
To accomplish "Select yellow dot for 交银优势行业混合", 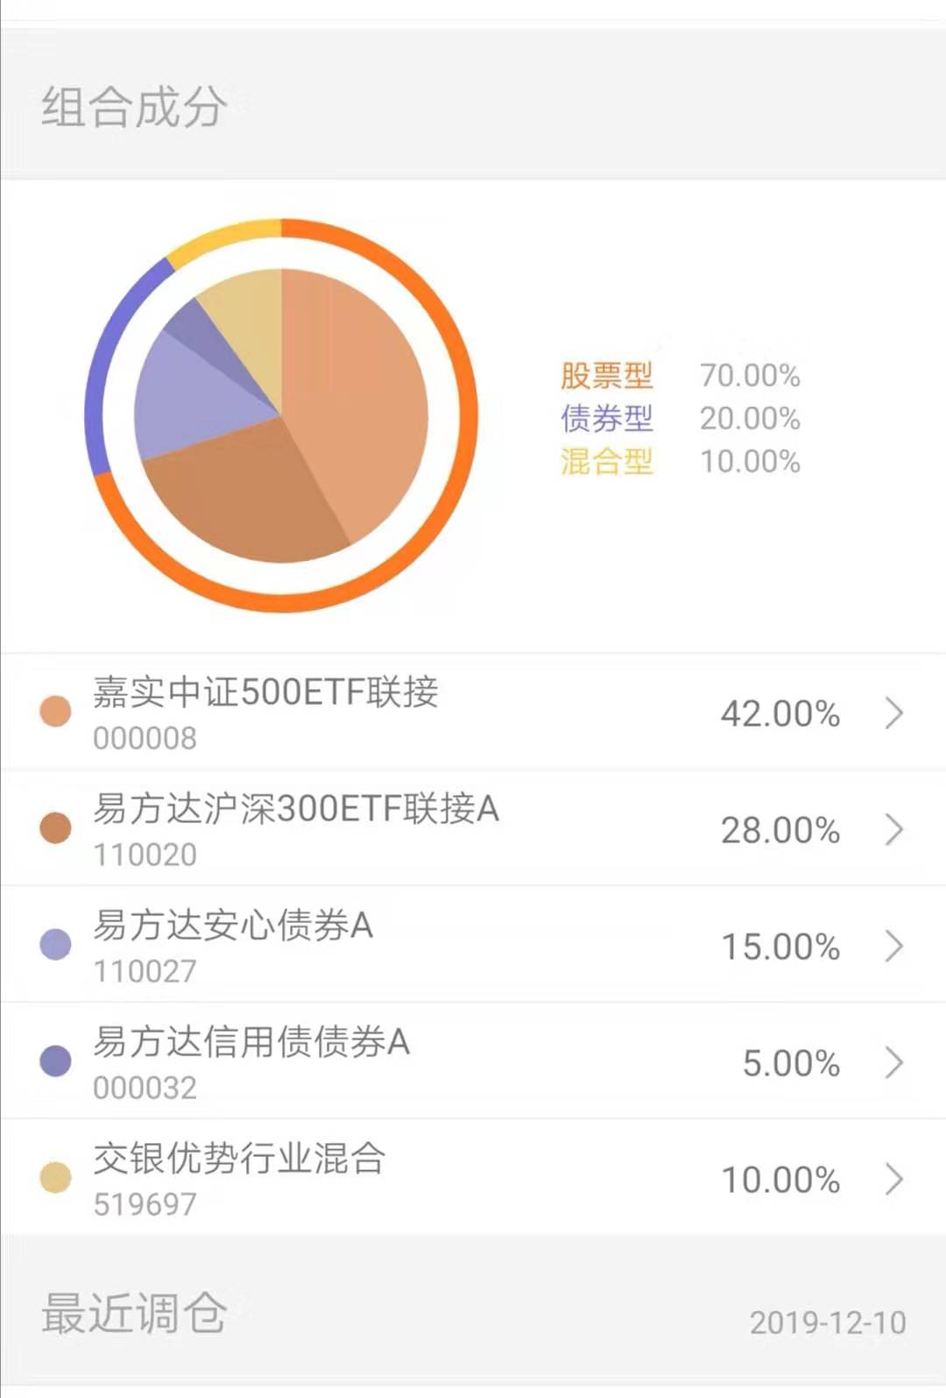I will tap(56, 1177).
